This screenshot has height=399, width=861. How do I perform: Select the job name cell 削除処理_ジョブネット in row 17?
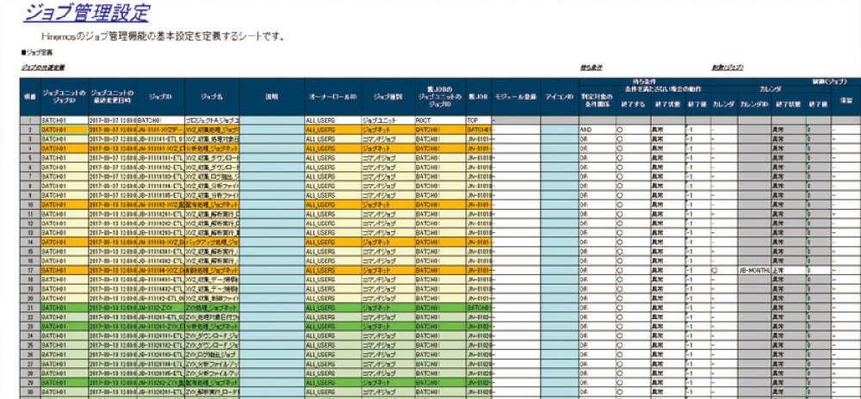tap(212, 271)
